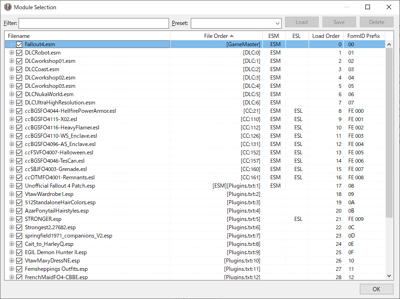
Task: Expand the DLCworkshop03.esm tree node
Action: 12,86
